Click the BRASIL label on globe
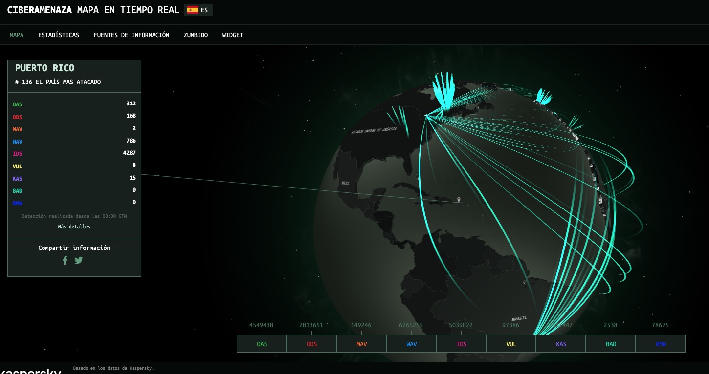709x374 pixels. coord(519,318)
